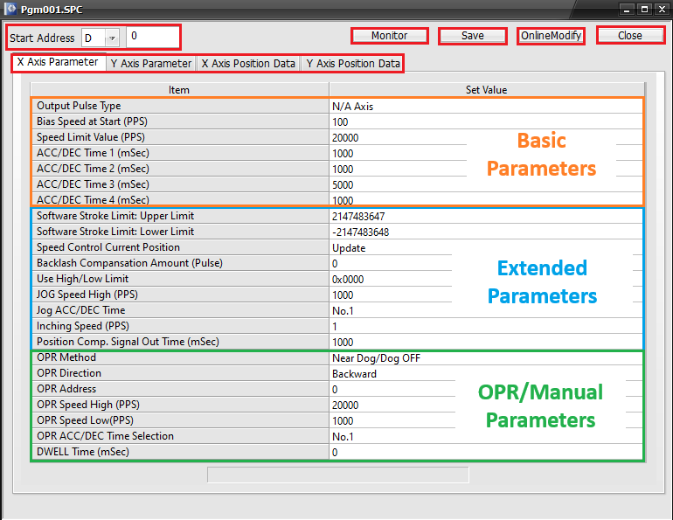Click the Start Address number input field
This screenshot has width=673, height=520.
152,38
